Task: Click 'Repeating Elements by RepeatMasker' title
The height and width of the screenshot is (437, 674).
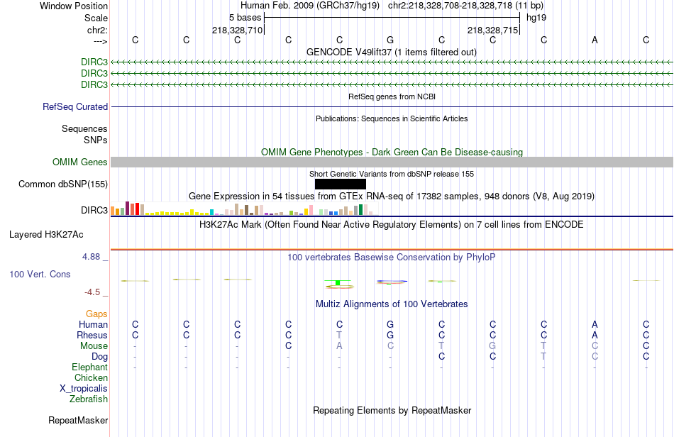Action: click(x=392, y=410)
